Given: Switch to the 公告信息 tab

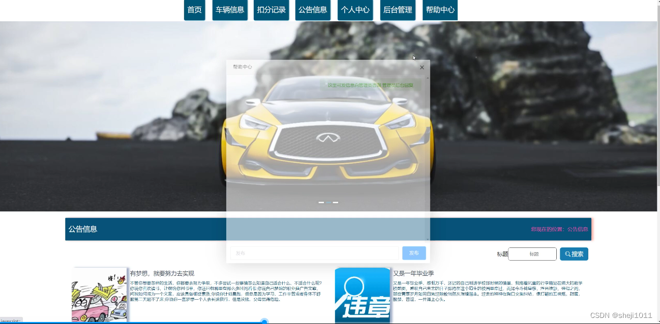Looking at the screenshot, I should pos(313,10).
